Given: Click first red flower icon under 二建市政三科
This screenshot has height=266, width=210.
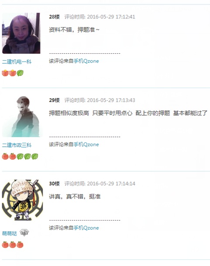Looking at the screenshot, I should 5,156.
